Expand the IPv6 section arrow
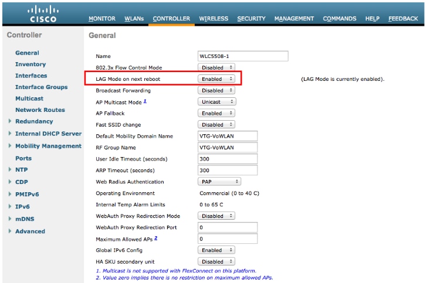The height and width of the screenshot is (283, 427). pos(10,206)
